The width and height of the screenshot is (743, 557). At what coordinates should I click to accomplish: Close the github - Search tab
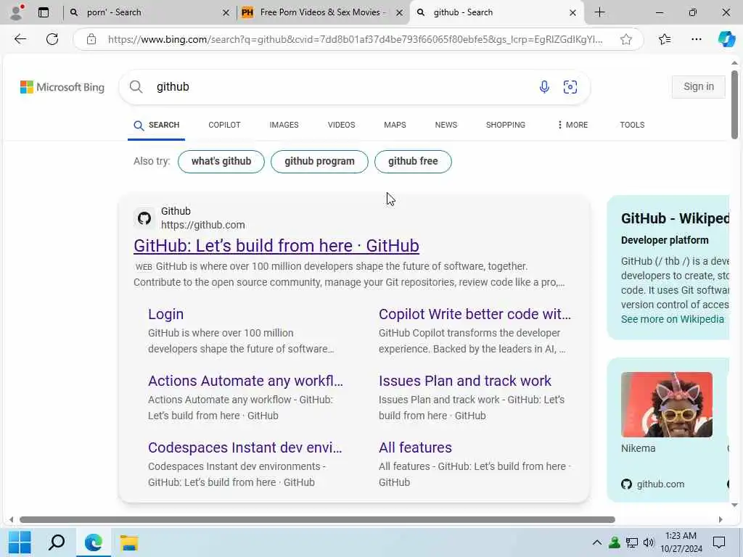pos(573,13)
